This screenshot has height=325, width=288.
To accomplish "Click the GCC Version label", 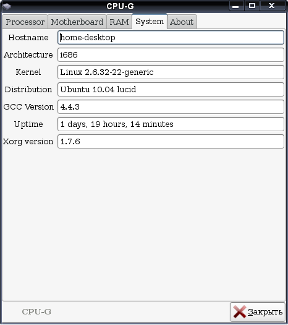I will point(28,106).
